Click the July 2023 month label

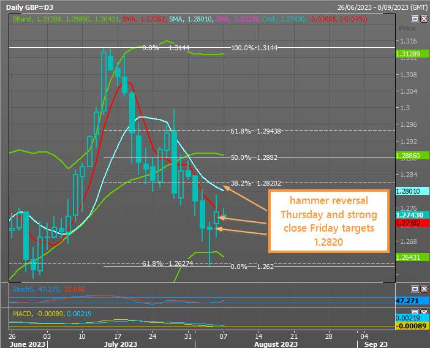[121, 344]
